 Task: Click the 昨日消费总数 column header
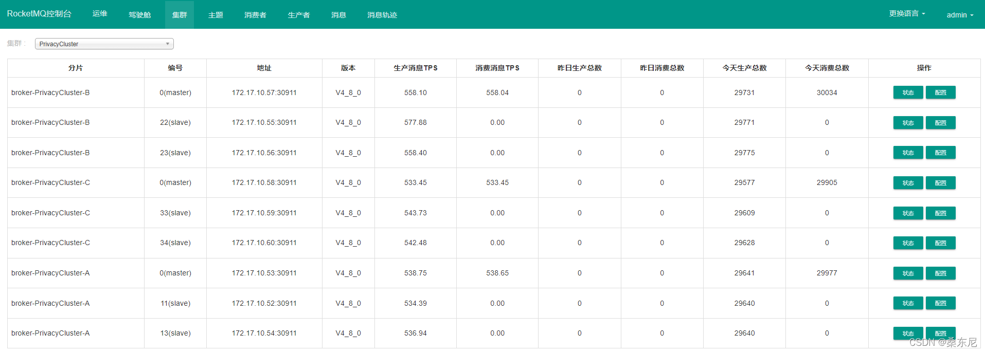coord(662,68)
